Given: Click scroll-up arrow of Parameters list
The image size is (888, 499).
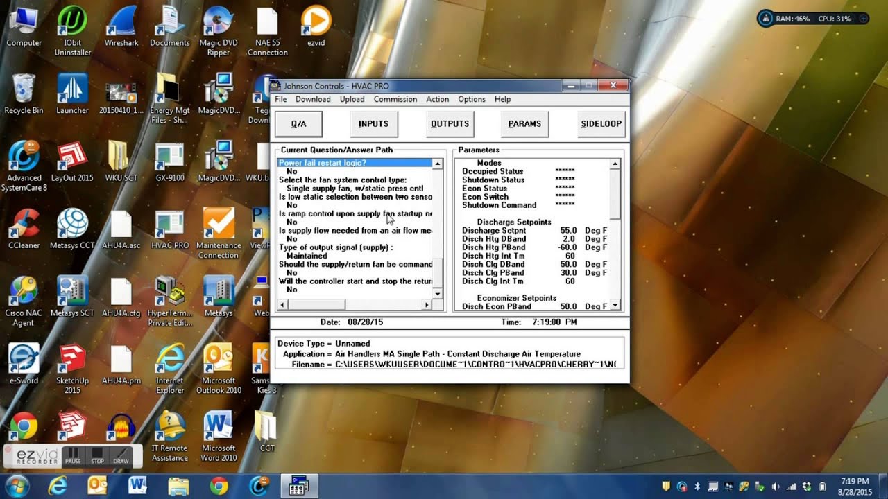Looking at the screenshot, I should click(x=615, y=164).
